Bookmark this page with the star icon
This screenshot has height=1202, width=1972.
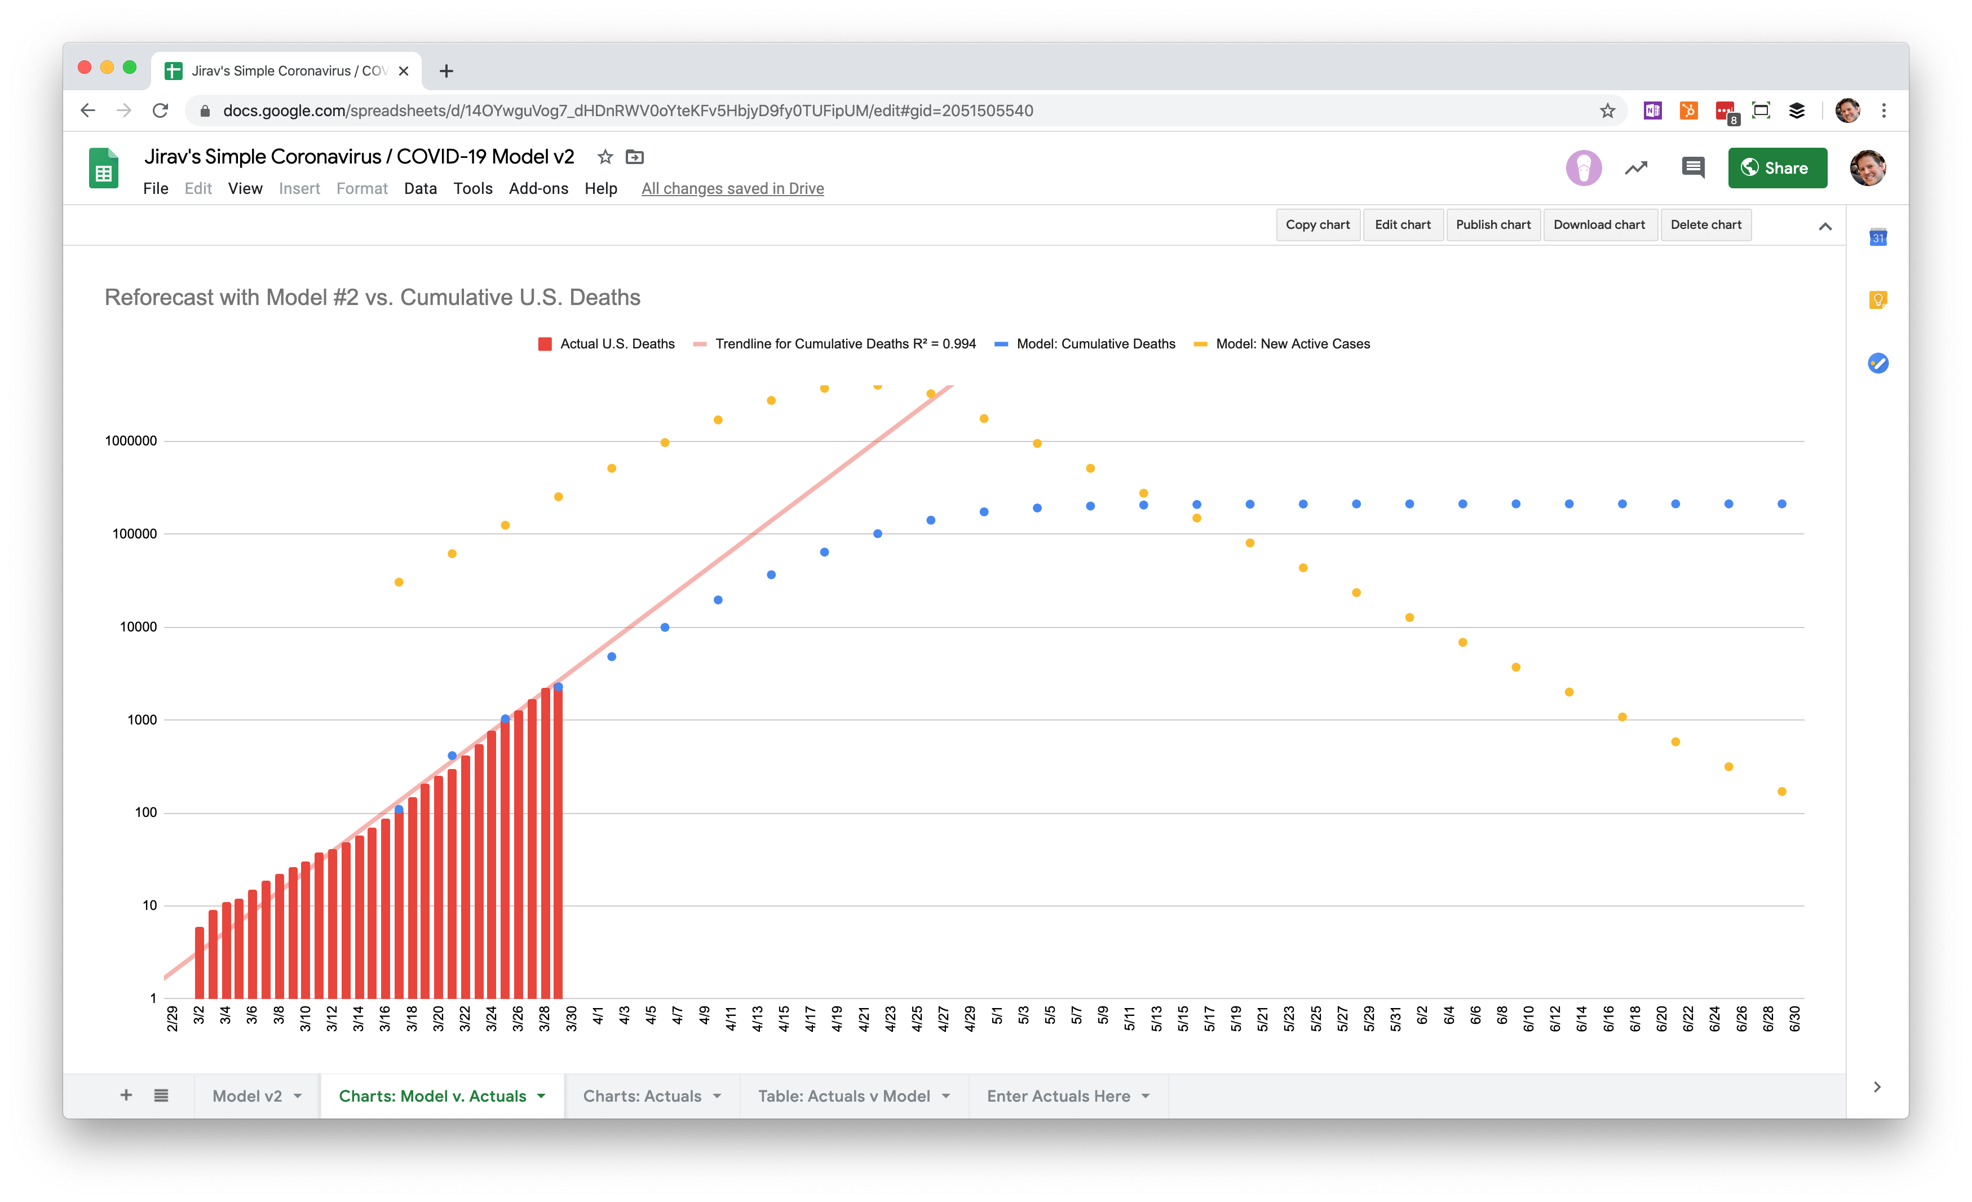pos(1607,111)
